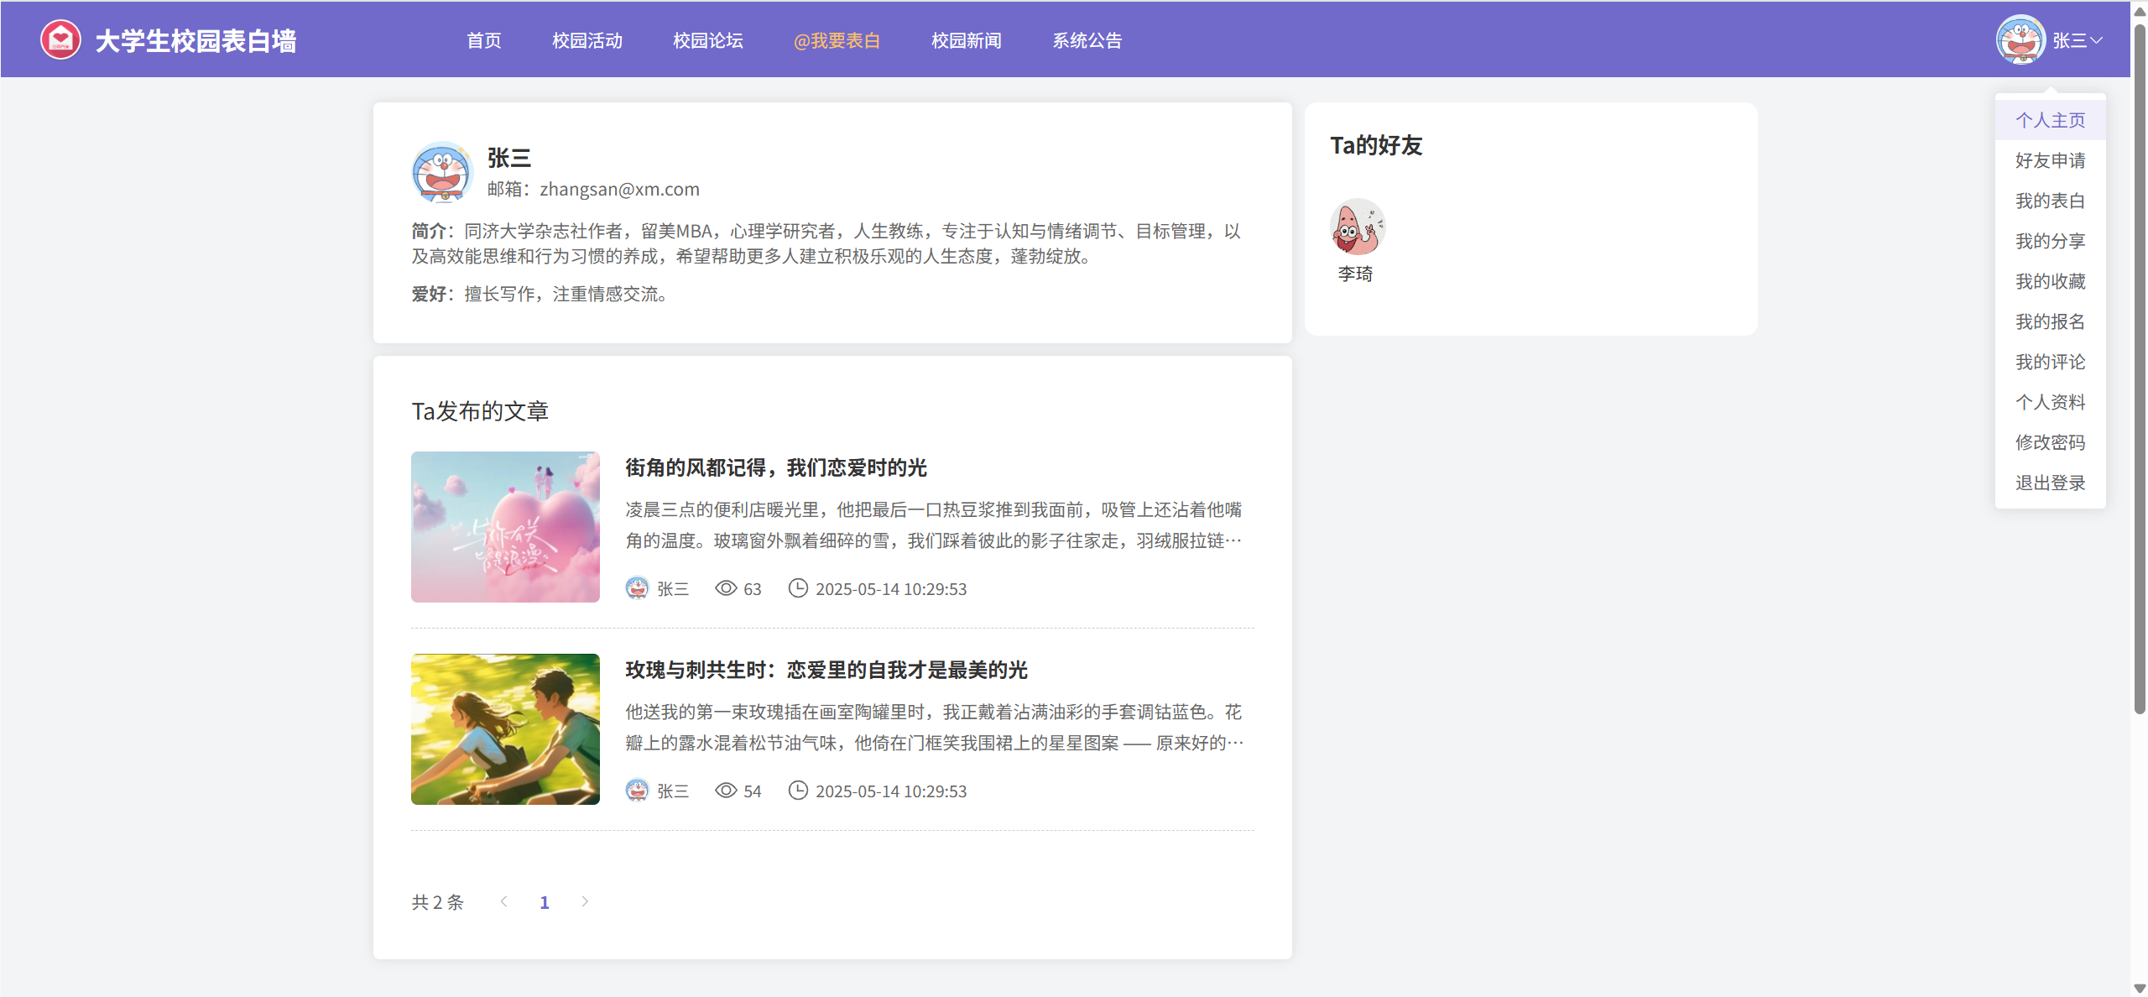This screenshot has width=2148, height=997.
Task: Open article 街角的风都记得，我们恋爱时的光
Action: pos(775,467)
